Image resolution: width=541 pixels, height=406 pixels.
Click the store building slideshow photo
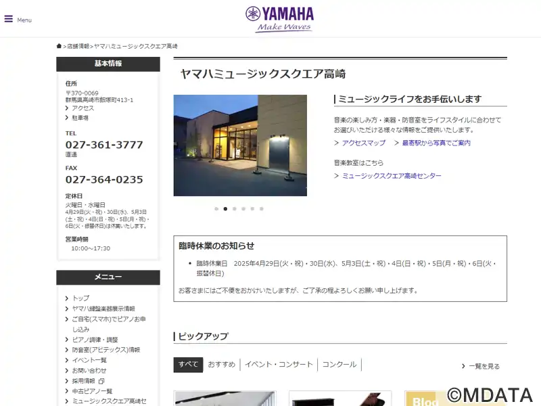[240, 145]
